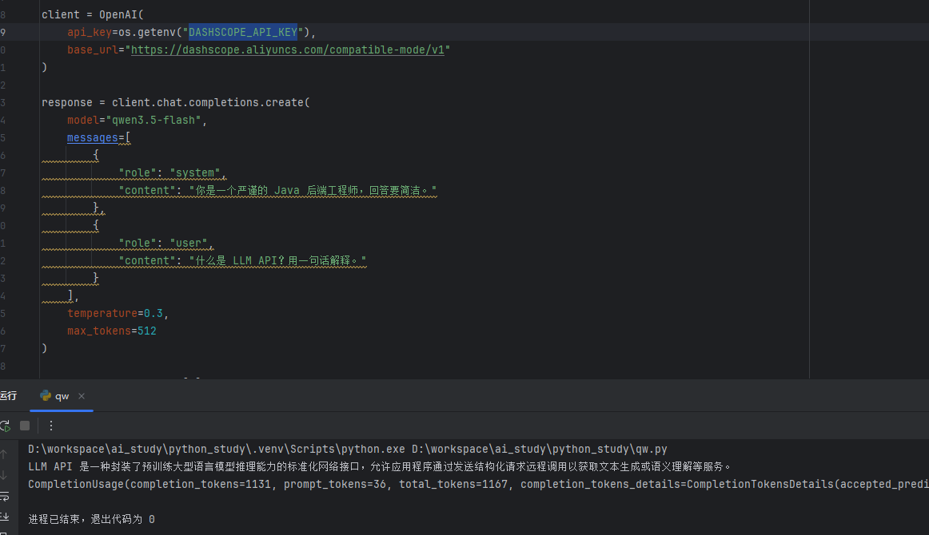
Task: Click prompt_tokens=36 in console output
Action: (x=335, y=484)
